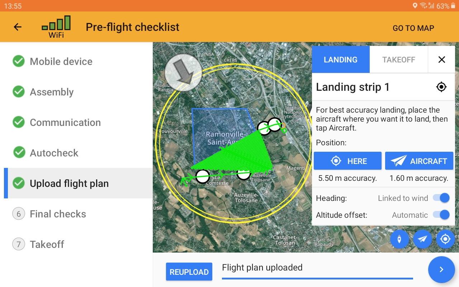Tap the flight plan upload progress bar
The width and height of the screenshot is (459, 287).
click(317, 278)
